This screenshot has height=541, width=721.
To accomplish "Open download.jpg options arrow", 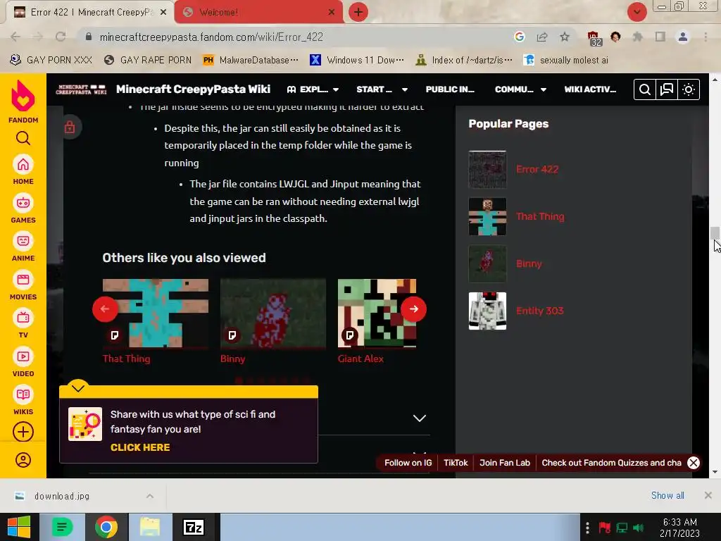I will (x=150, y=496).
